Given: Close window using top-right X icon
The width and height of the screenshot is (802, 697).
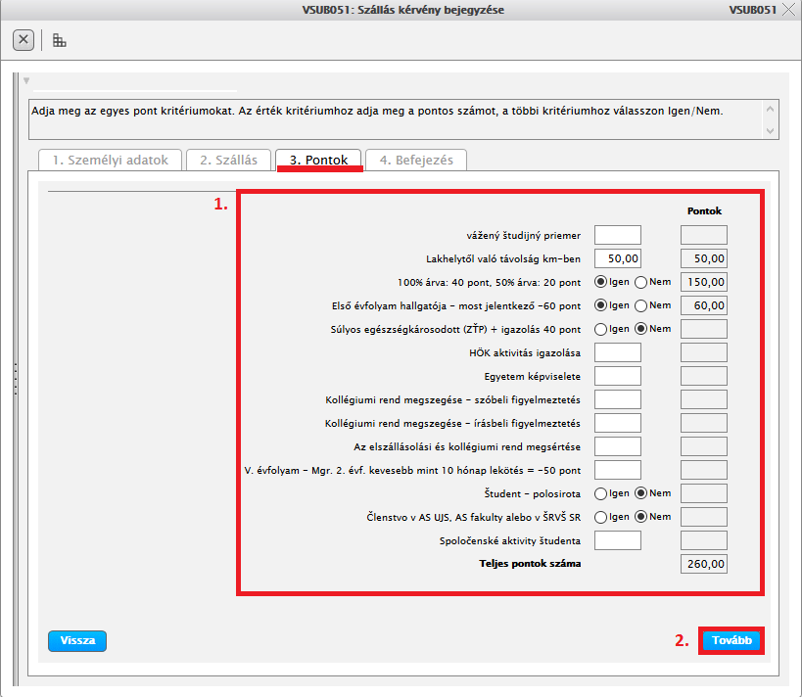Looking at the screenshot, I should click(x=789, y=10).
